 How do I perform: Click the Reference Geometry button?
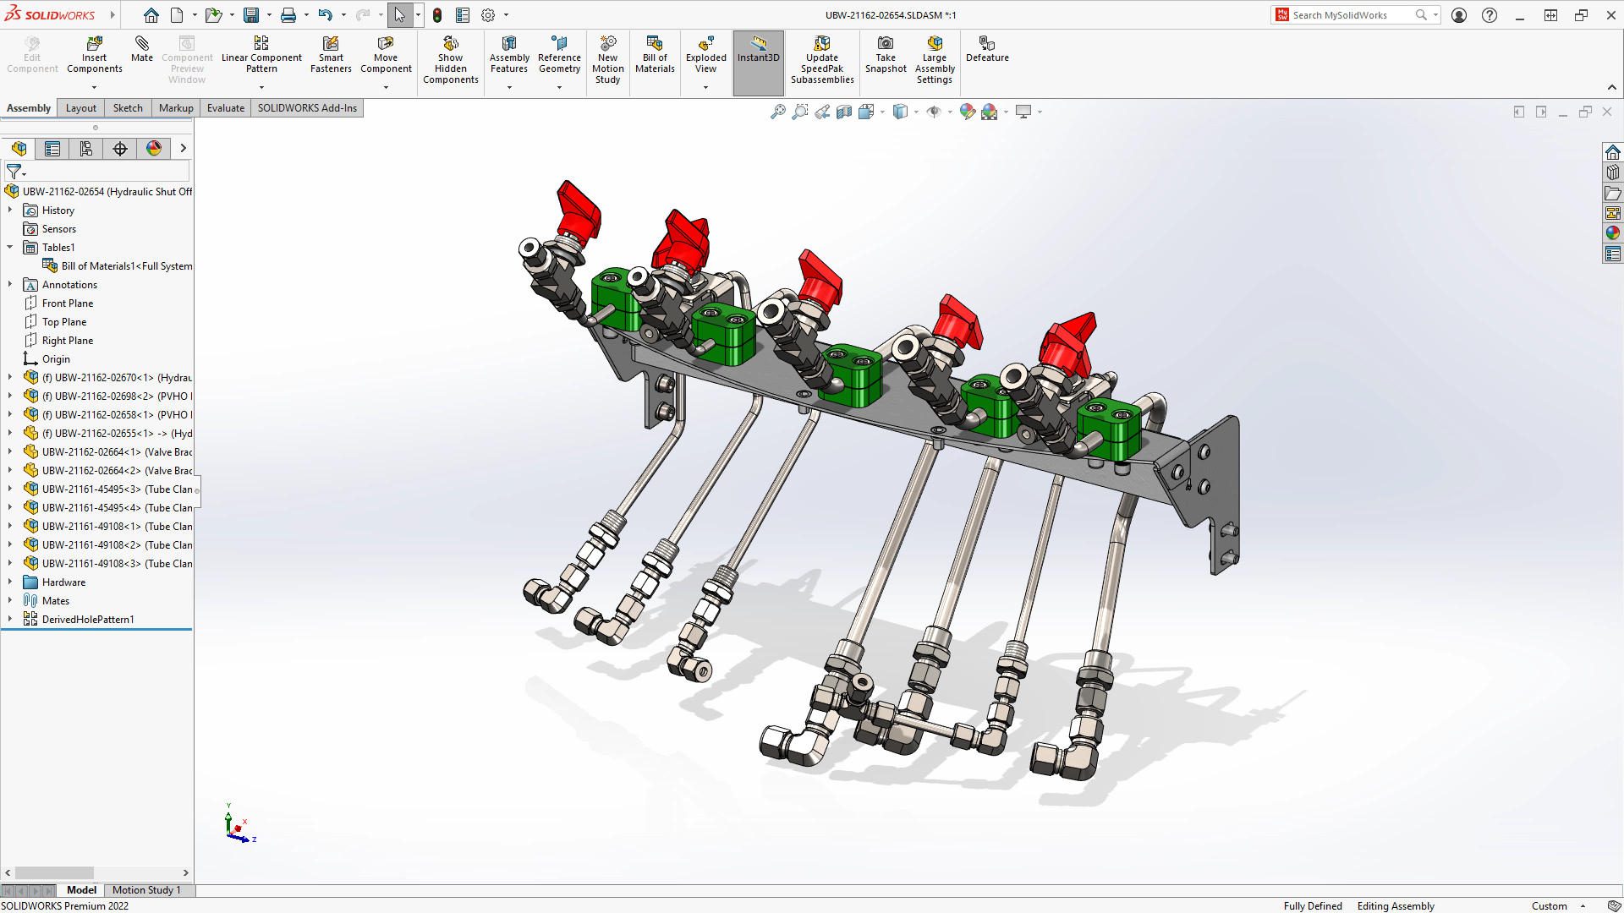(x=560, y=56)
